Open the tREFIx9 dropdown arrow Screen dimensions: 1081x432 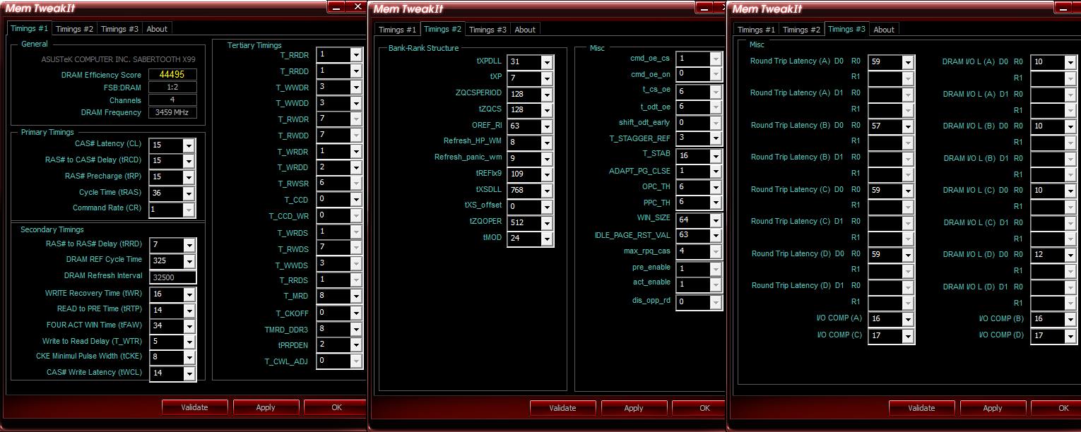pyautogui.click(x=546, y=174)
